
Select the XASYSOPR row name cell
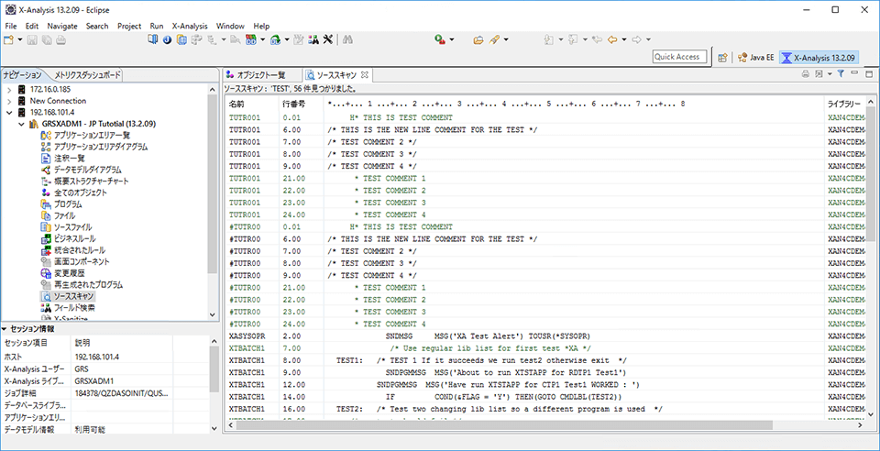point(247,336)
